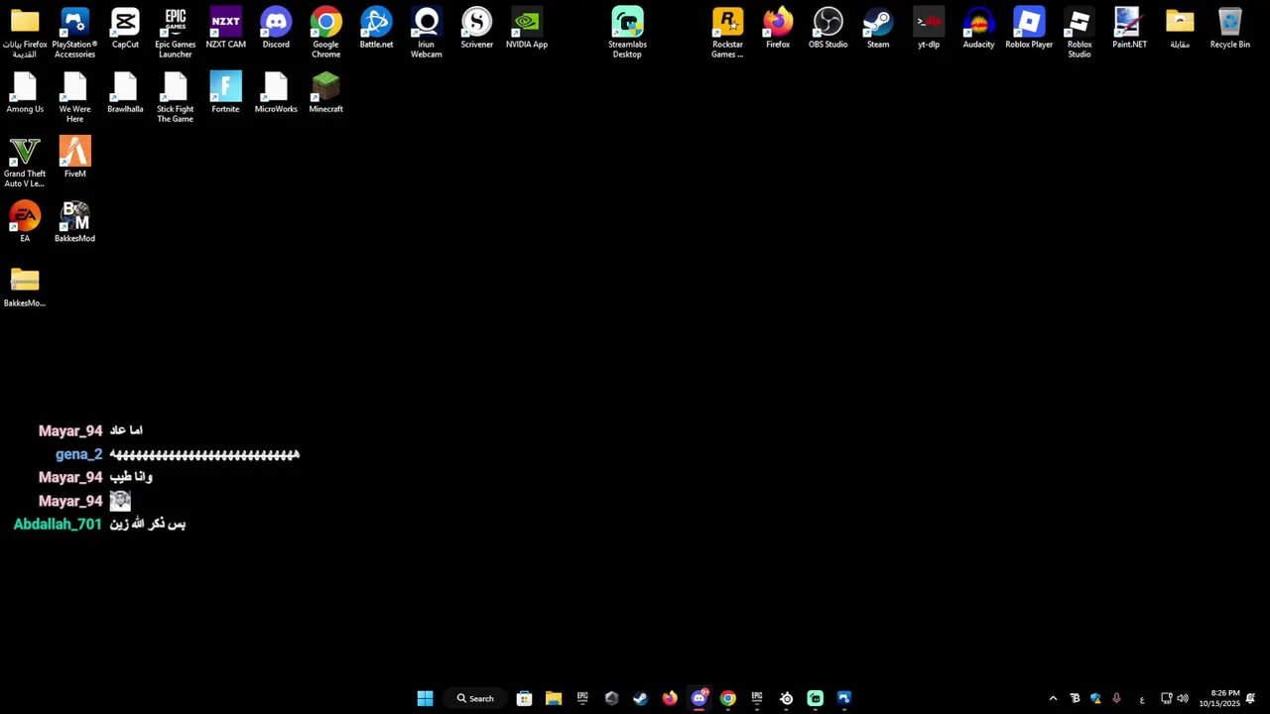Viewport: 1270px width, 714px height.
Task: Open network settings from the tray
Action: click(x=1167, y=698)
